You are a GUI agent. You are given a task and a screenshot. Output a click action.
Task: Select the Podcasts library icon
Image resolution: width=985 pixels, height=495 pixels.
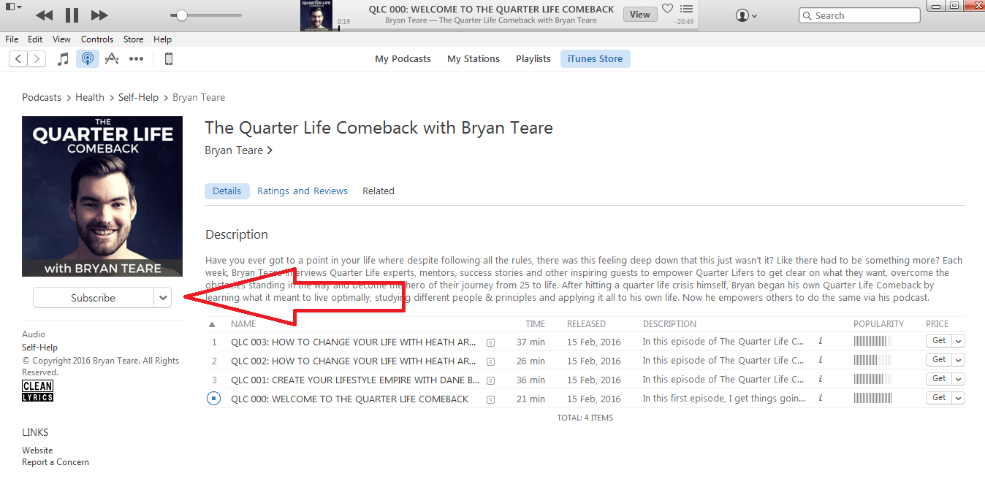click(x=87, y=59)
